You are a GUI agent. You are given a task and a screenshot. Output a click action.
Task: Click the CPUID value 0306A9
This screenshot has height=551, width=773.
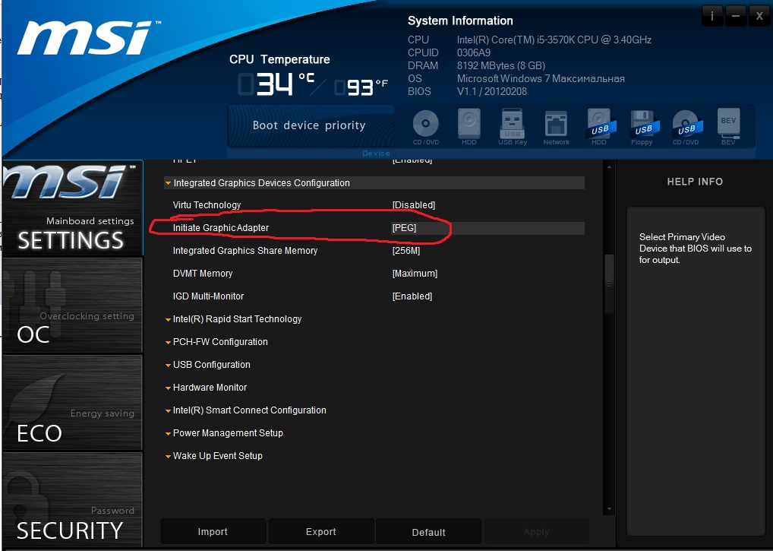click(x=474, y=52)
